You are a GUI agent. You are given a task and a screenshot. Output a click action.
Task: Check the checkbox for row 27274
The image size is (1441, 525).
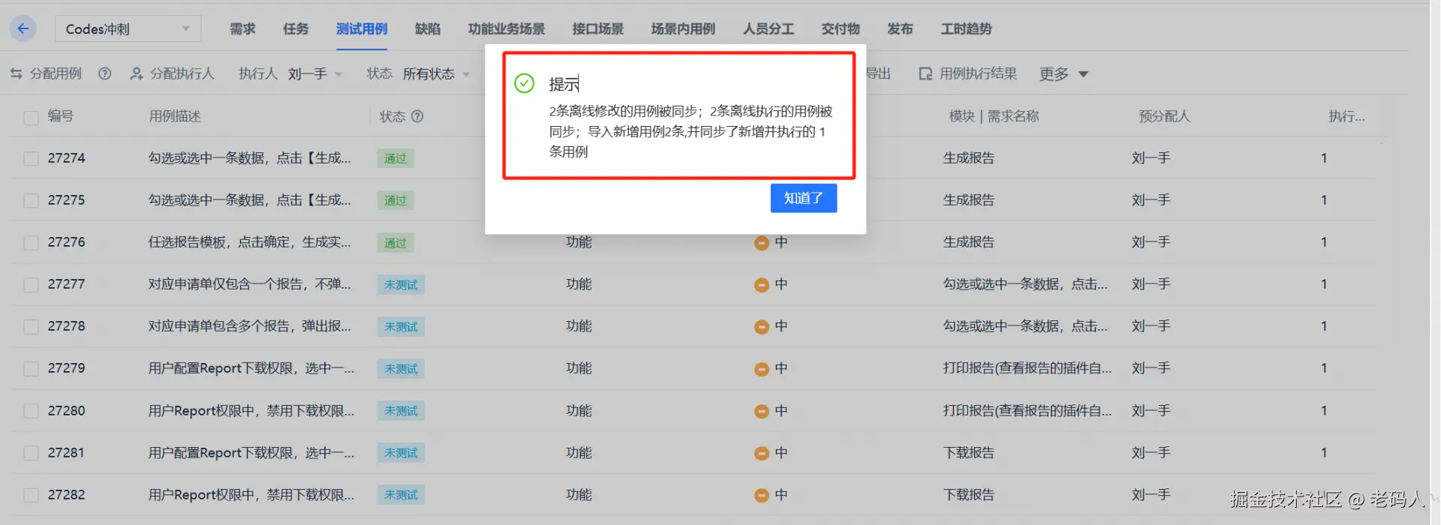point(31,158)
